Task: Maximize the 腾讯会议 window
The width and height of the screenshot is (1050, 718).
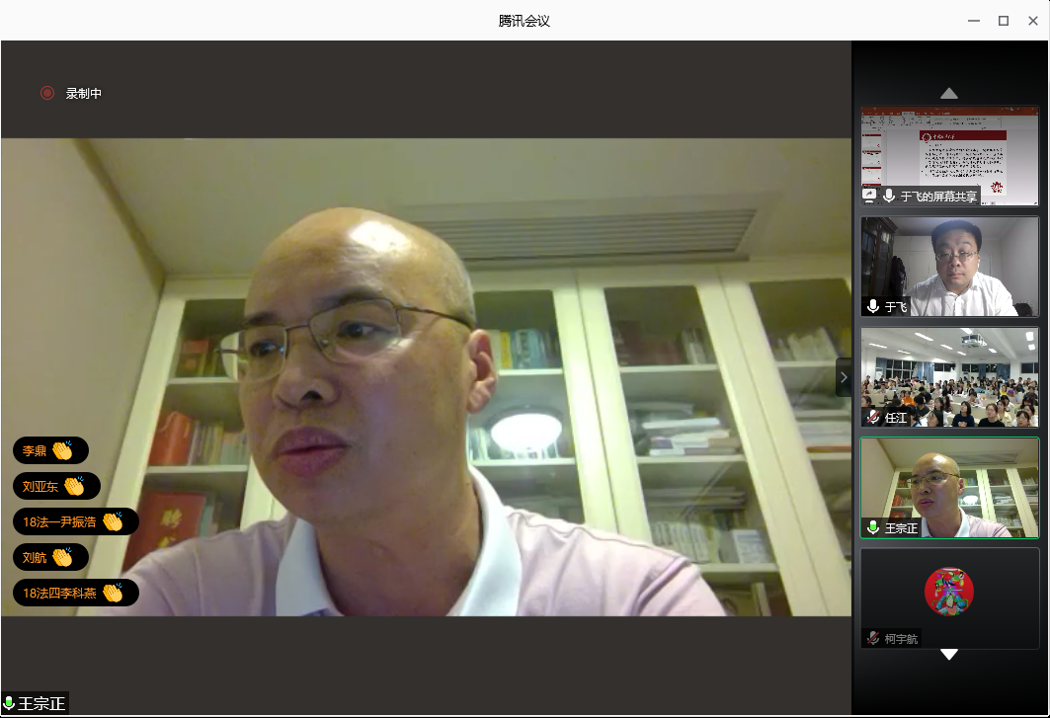Action: pos(1003,21)
